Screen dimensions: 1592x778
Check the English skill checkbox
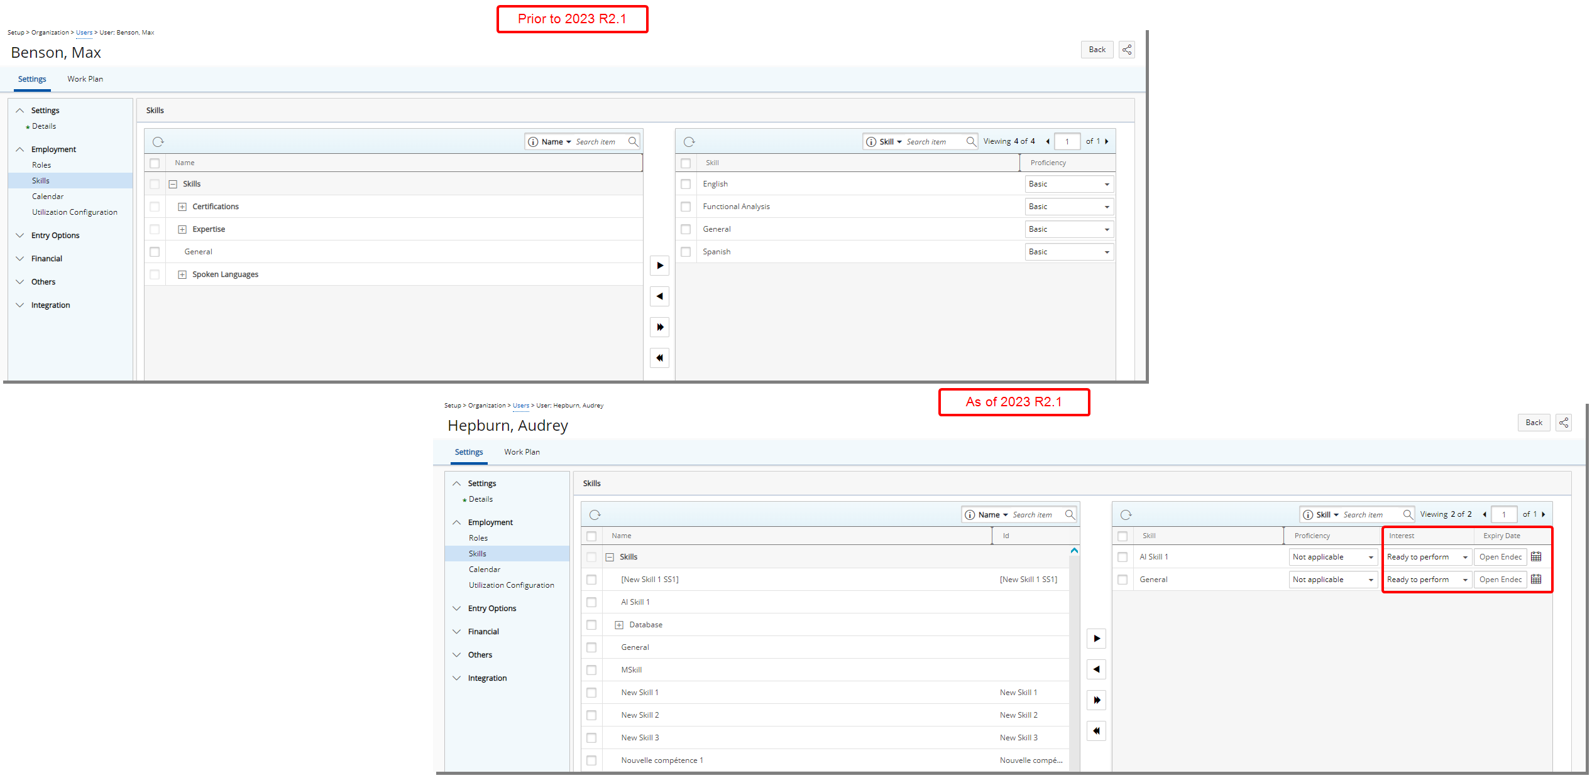point(686,184)
